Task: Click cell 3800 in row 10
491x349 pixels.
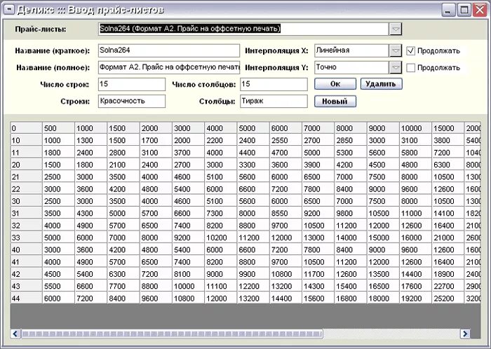Action: pos(448,140)
